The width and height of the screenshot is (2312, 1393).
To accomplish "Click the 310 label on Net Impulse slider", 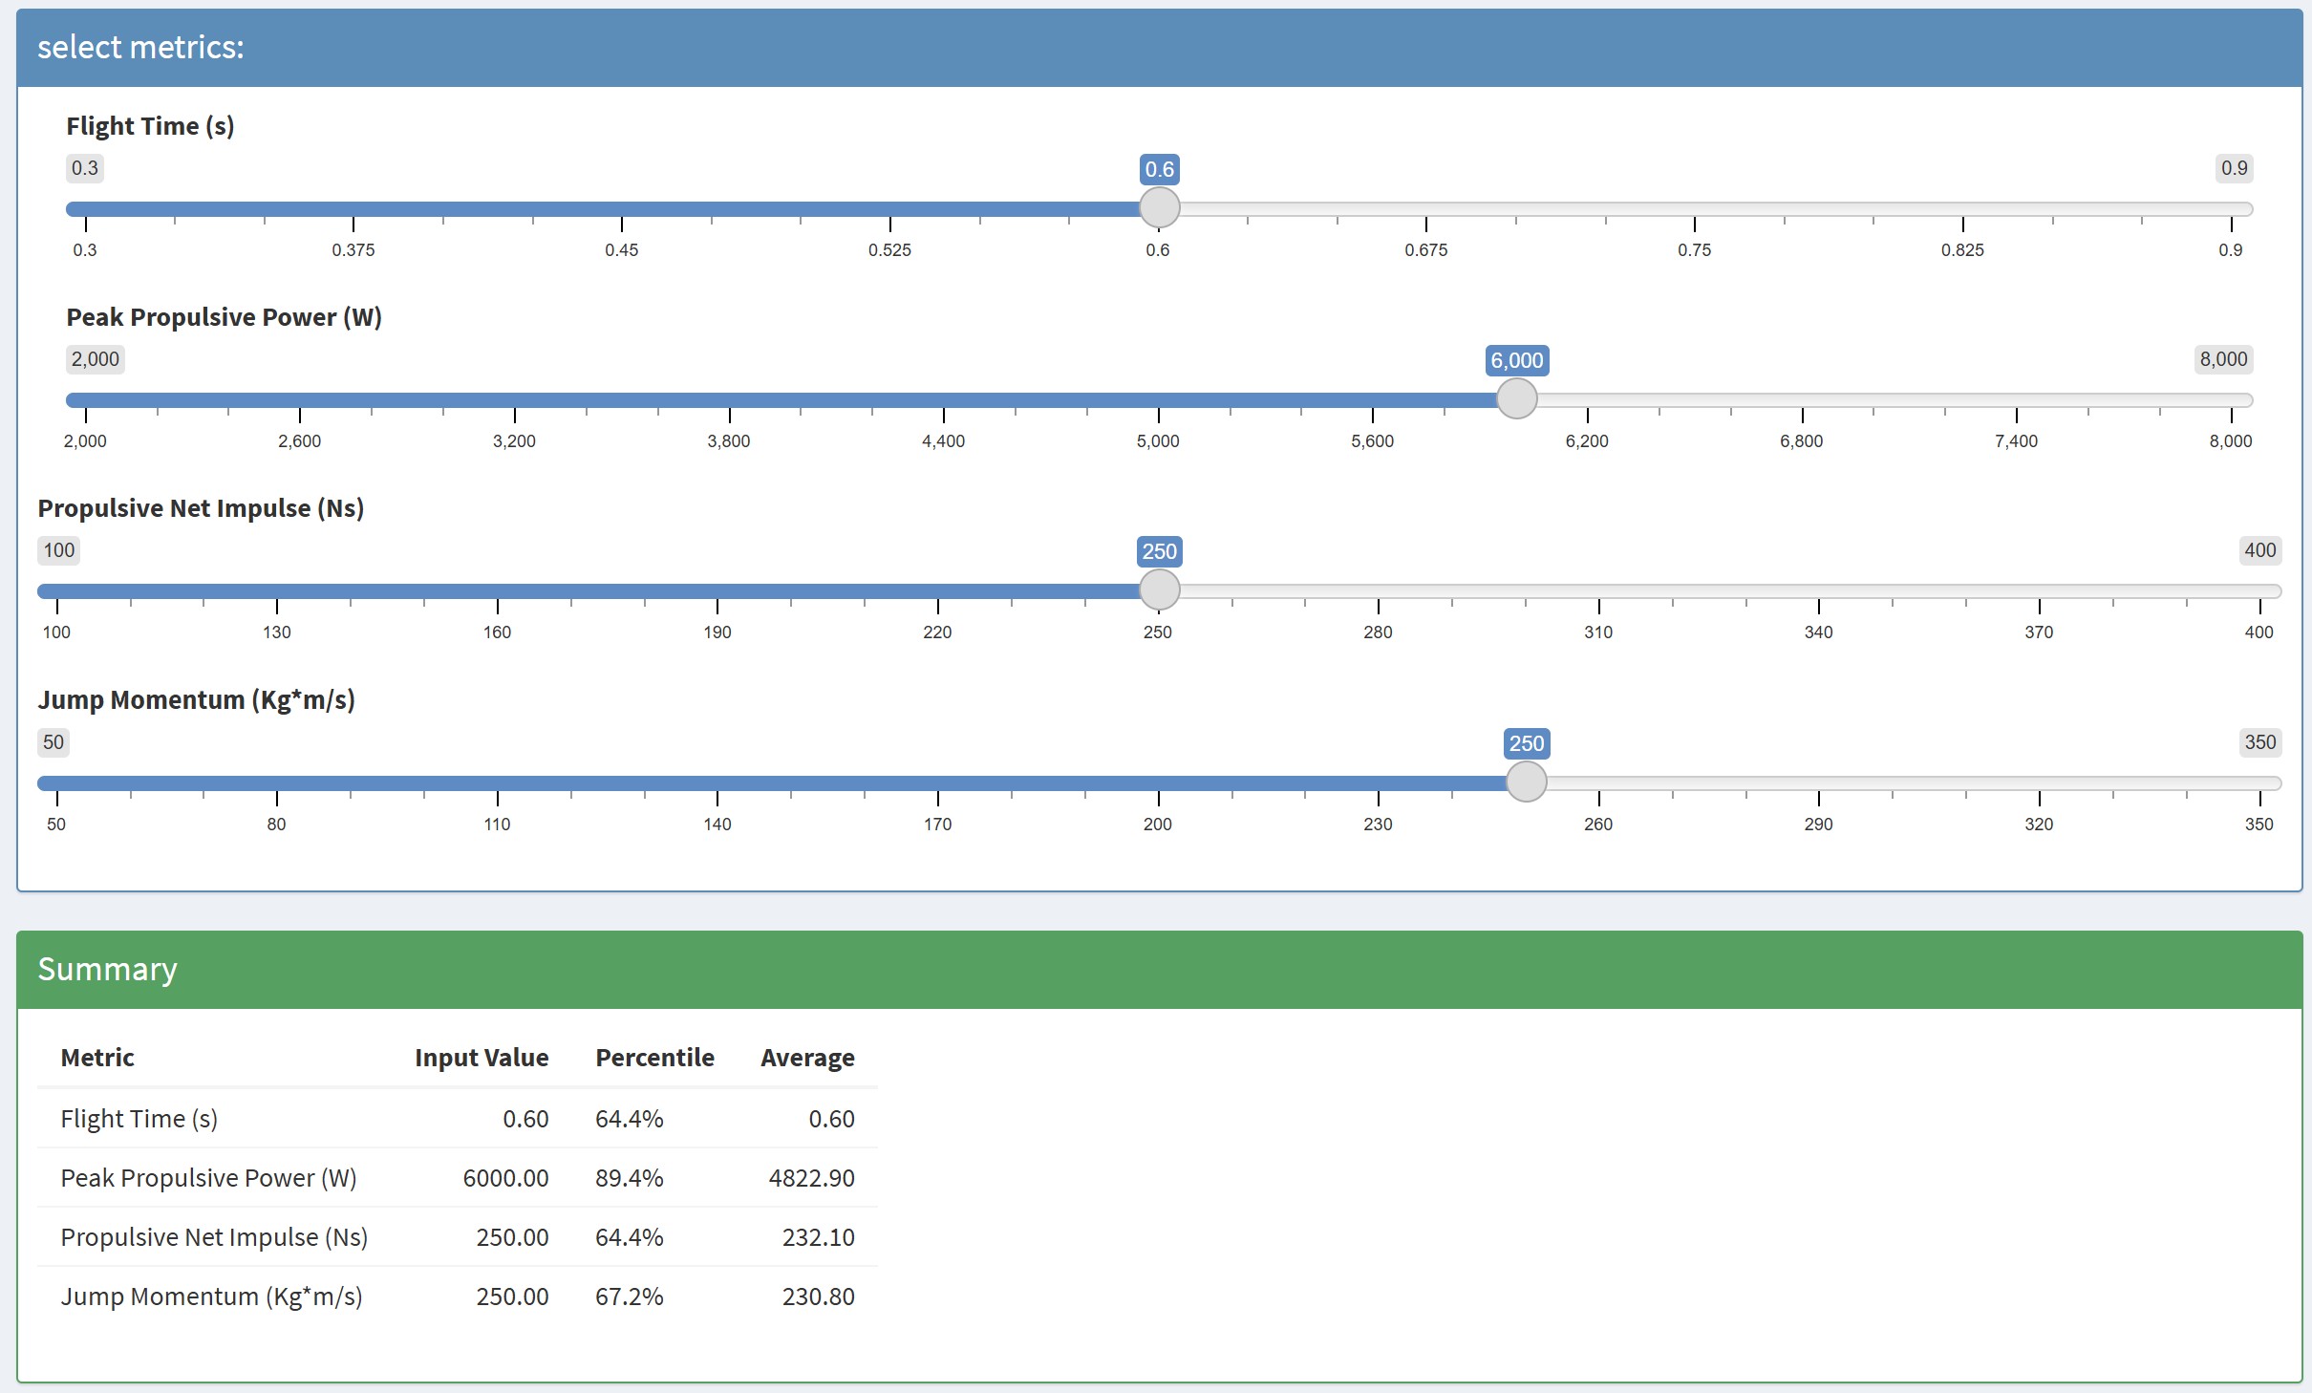I will point(1598,632).
